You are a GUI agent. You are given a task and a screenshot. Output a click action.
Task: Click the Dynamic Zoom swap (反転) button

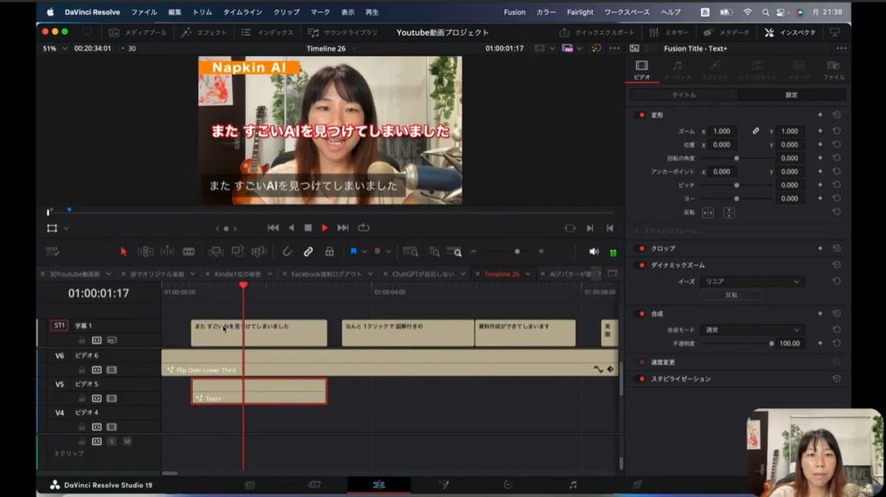[731, 295]
